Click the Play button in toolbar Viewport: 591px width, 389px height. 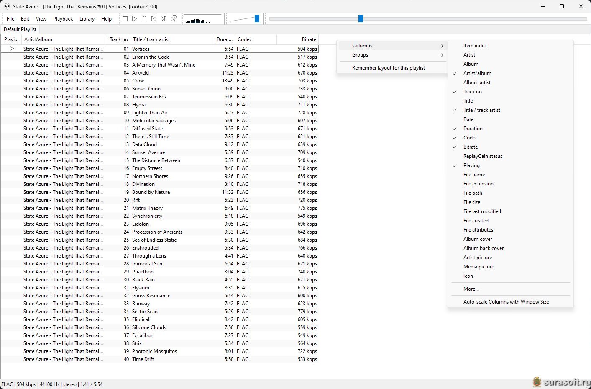coord(135,19)
